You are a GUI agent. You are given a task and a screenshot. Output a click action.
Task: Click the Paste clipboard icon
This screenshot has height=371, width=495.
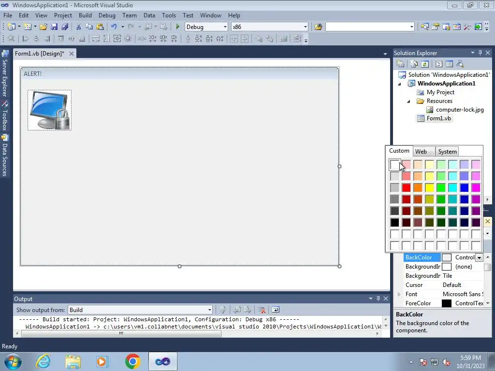click(100, 27)
